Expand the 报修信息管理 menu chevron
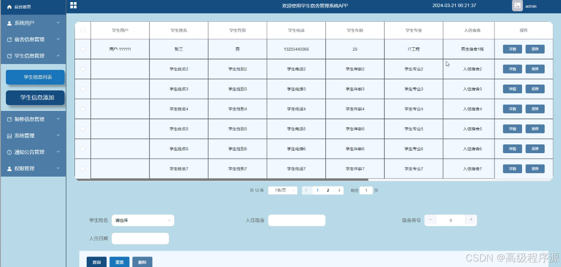Screen dimensions: 561x267 click(58, 119)
